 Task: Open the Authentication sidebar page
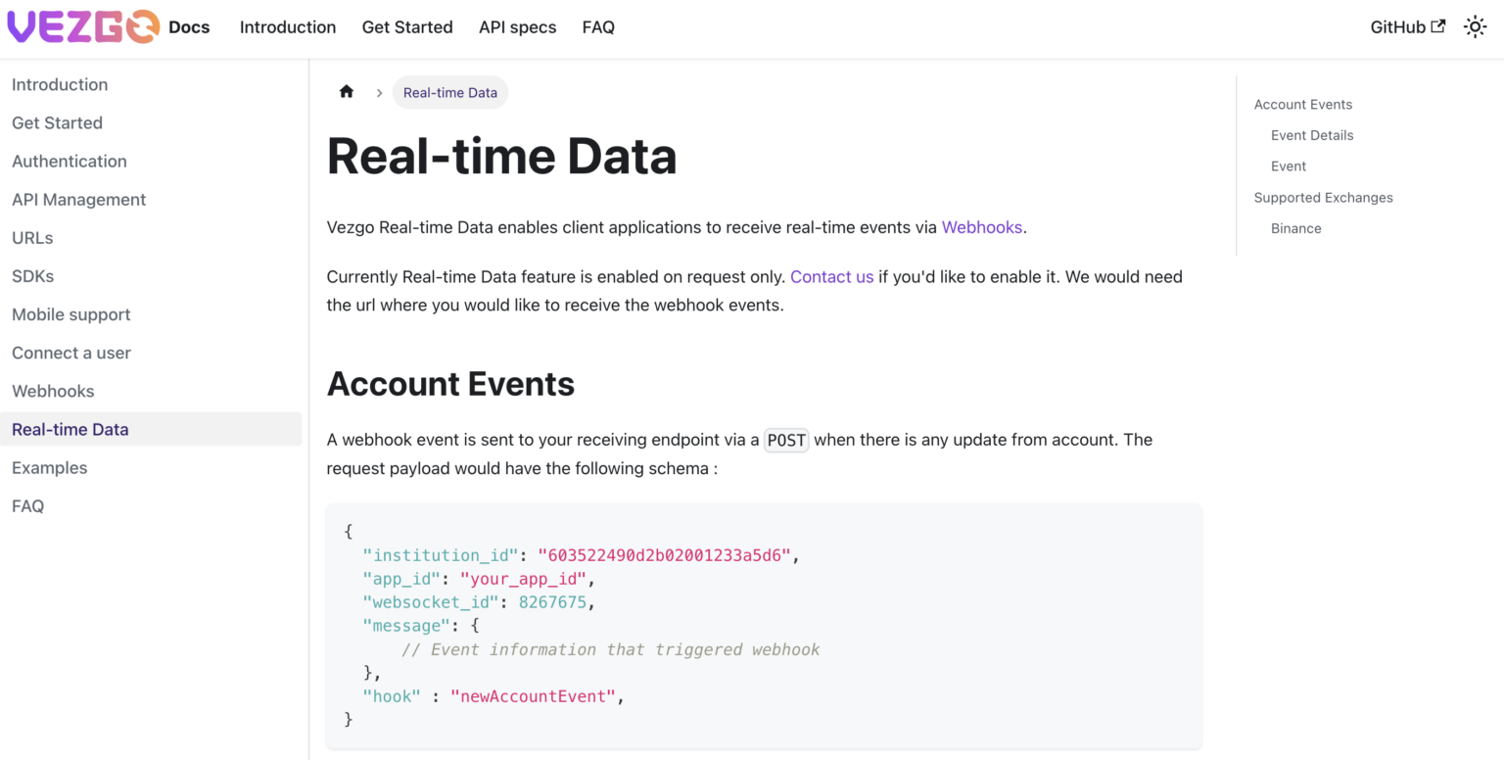(69, 161)
